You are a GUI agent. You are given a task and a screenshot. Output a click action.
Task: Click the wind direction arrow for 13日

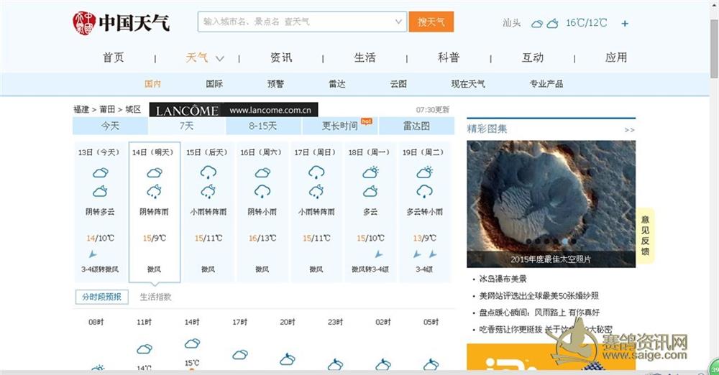(93, 254)
